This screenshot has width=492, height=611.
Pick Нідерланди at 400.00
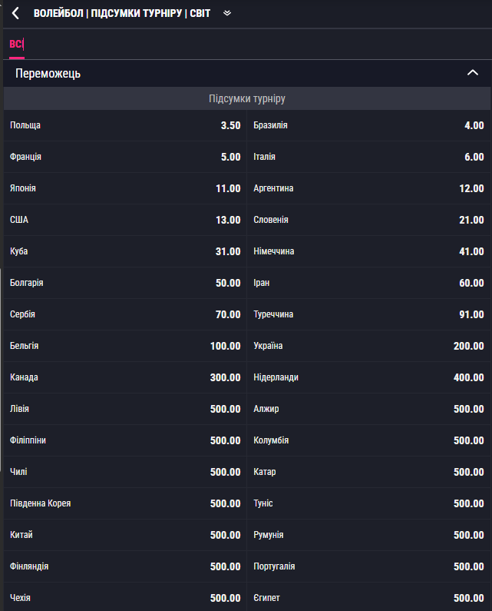(368, 377)
